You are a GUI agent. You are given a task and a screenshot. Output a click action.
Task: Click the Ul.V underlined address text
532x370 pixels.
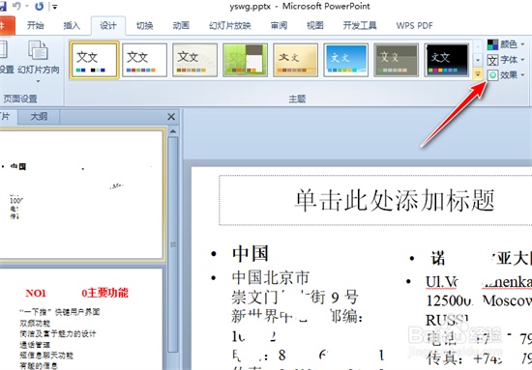pyautogui.click(x=441, y=282)
